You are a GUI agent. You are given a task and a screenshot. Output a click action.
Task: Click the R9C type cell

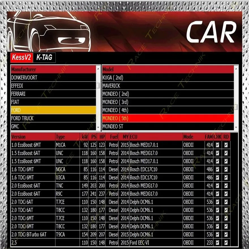[x=68, y=194]
